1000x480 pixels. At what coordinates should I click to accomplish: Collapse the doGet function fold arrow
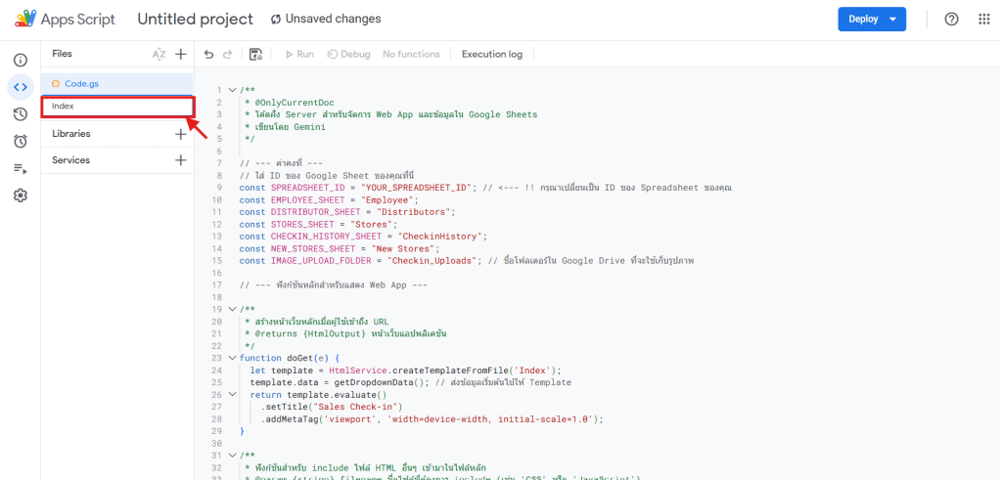232,359
